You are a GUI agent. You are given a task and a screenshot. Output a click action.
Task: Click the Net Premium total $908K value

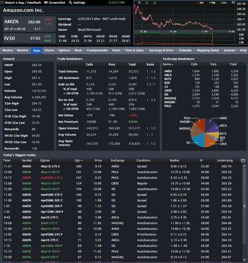tap(133, 122)
